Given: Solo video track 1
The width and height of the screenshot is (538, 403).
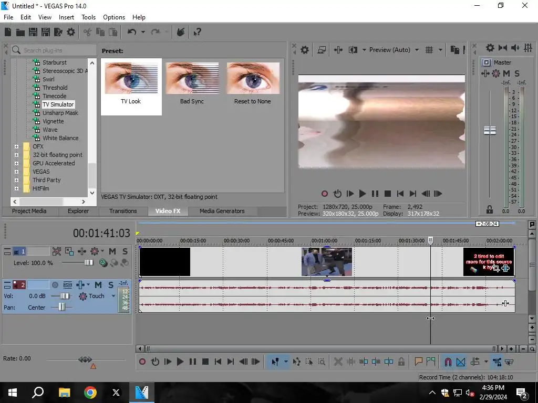Looking at the screenshot, I should (125, 251).
